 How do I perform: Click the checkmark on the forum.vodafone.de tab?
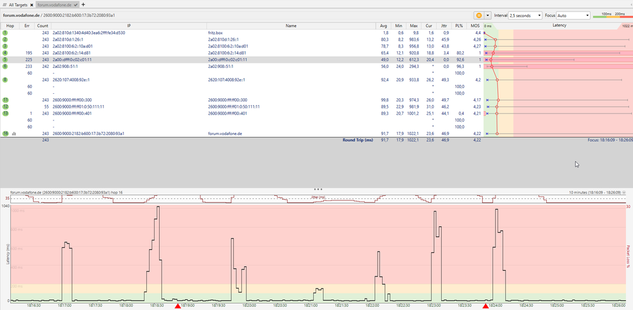tap(75, 4)
